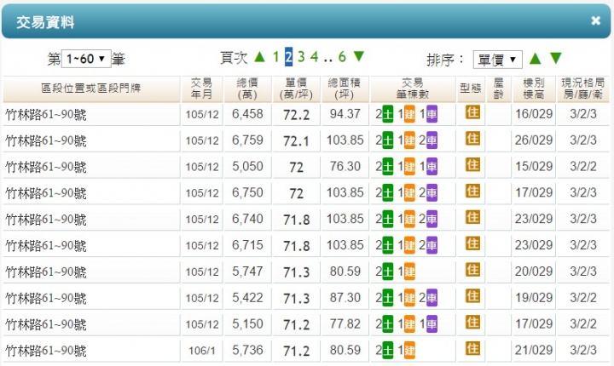Image resolution: width=614 pixels, height=366 pixels.
Task: Select floor value 26/029
Action: tap(534, 140)
